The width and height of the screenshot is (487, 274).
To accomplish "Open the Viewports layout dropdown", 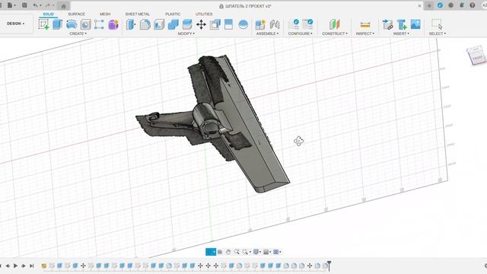I will (x=277, y=252).
